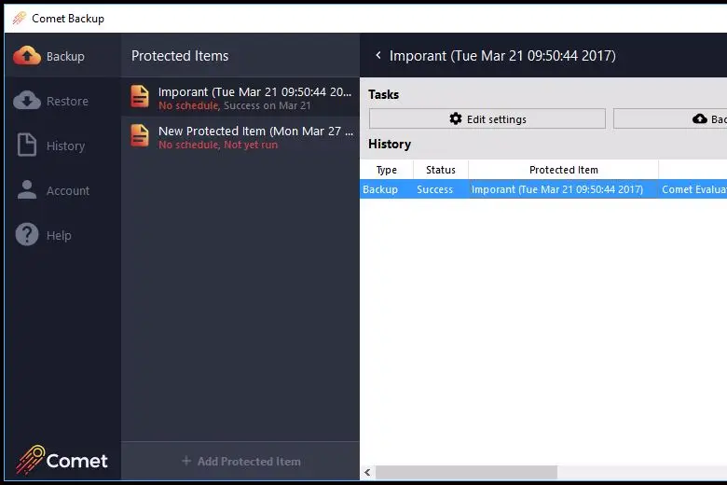This screenshot has width=727, height=485.
Task: Click the Comet Backup title bar icon
Action: tap(19, 18)
